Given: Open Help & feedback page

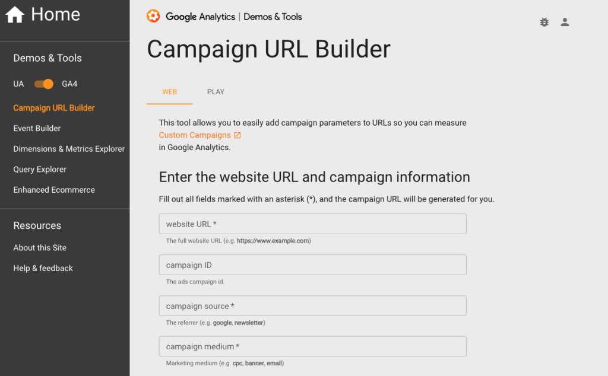Looking at the screenshot, I should 43,268.
